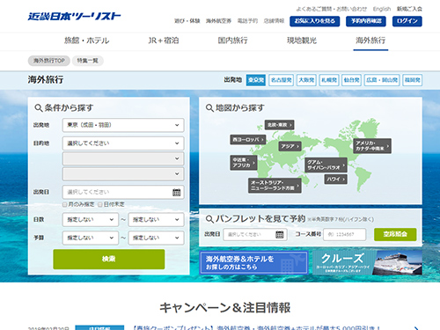Select the アジア region on the map
The width and height of the screenshot is (440, 330).
point(290,146)
